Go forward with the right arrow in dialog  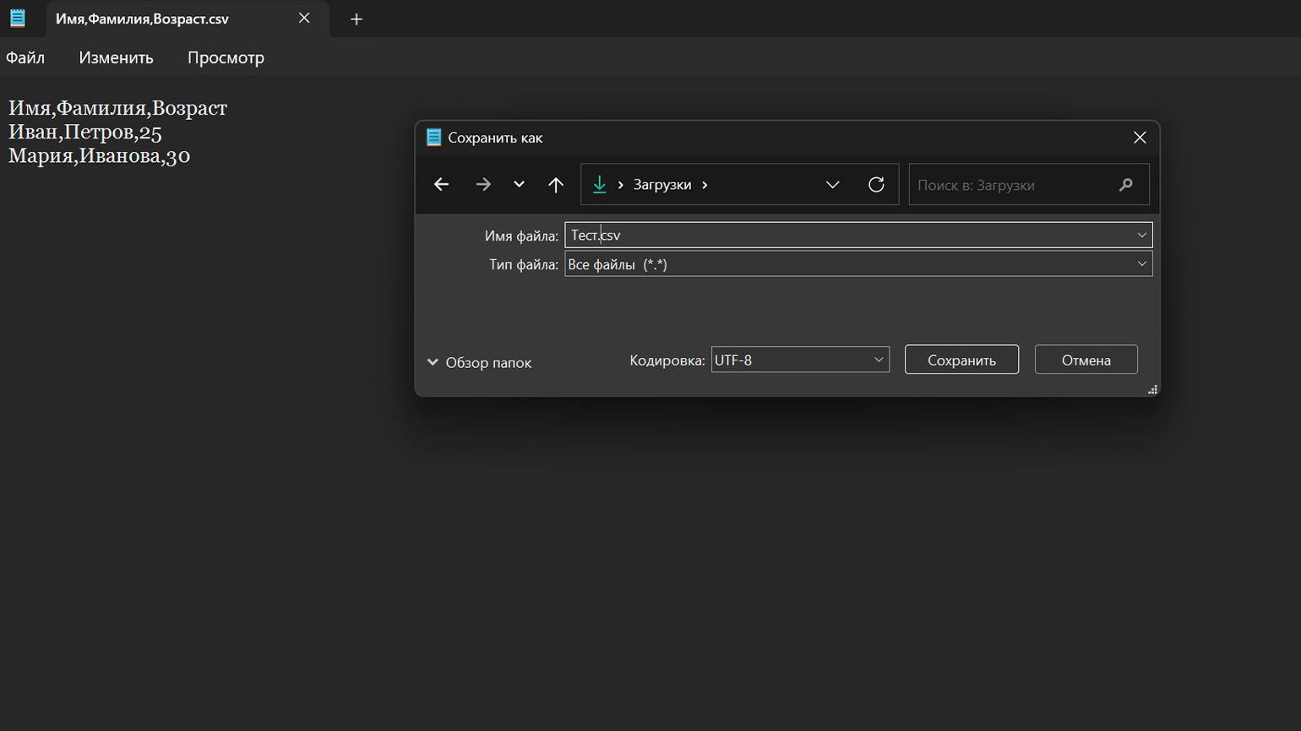tap(483, 184)
